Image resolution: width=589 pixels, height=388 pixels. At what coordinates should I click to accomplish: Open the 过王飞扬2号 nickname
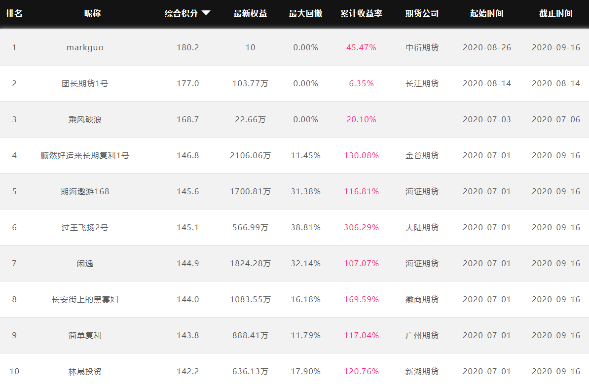[x=85, y=227]
